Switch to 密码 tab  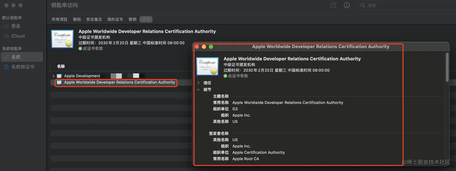[77, 19]
